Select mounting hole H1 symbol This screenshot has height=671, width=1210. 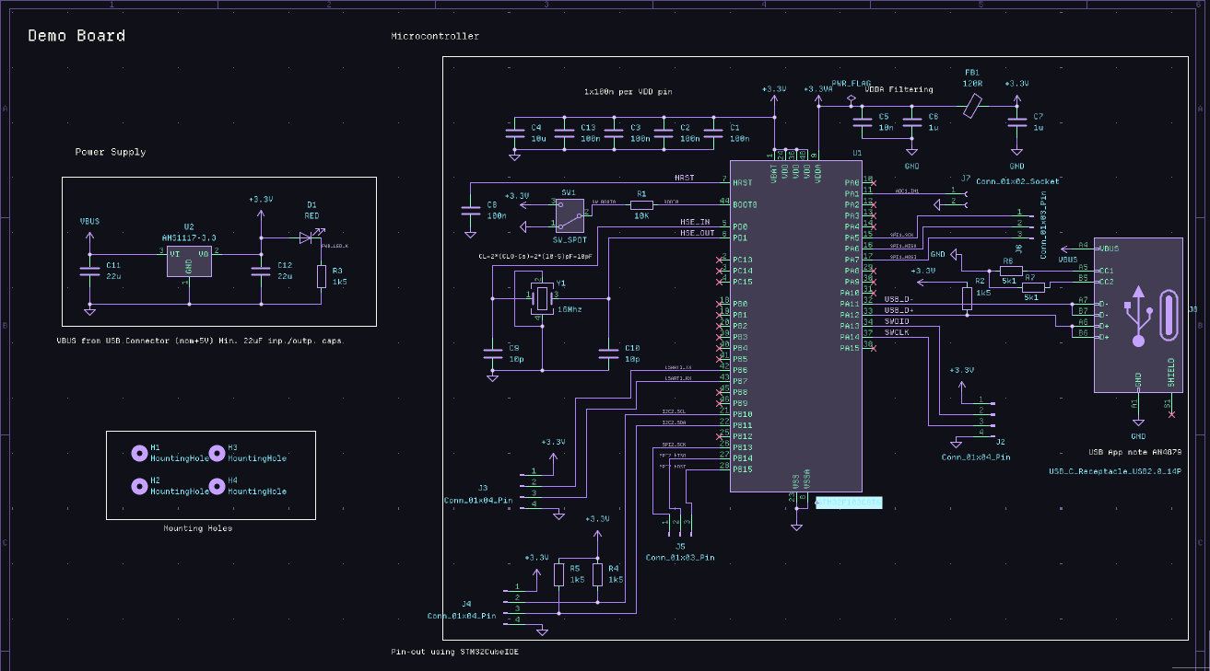pos(139,452)
